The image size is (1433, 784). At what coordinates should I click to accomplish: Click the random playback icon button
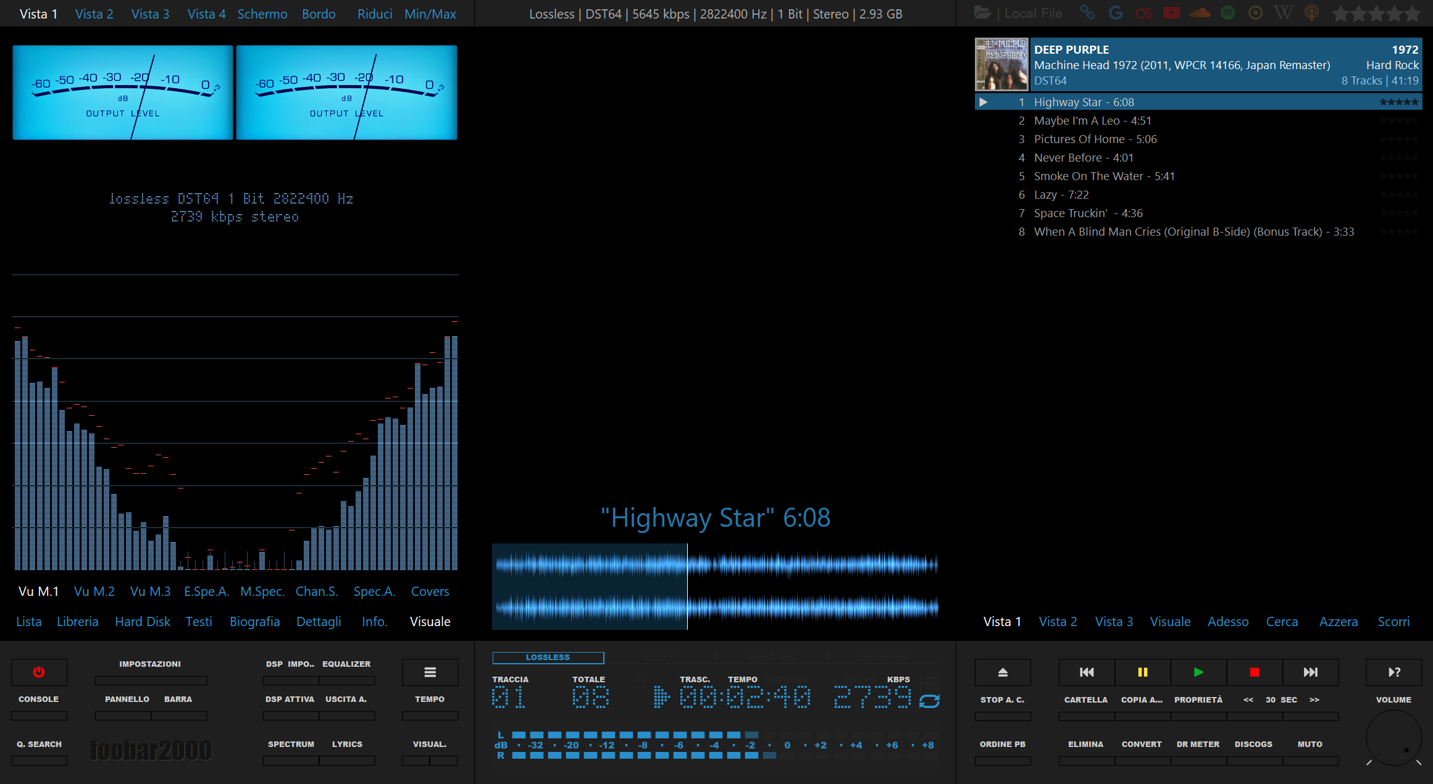1394,672
